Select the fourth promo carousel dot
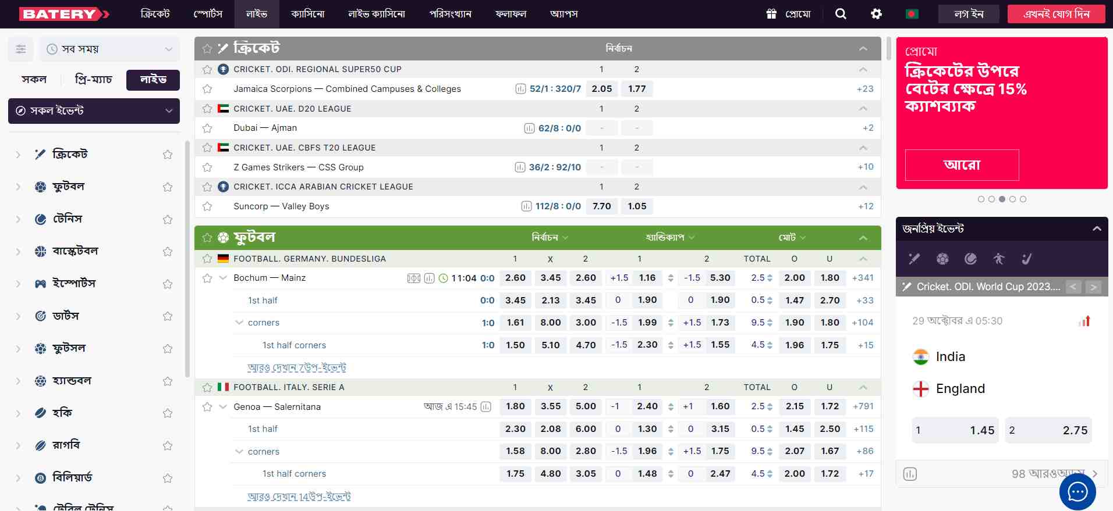The image size is (1113, 511). [1012, 199]
